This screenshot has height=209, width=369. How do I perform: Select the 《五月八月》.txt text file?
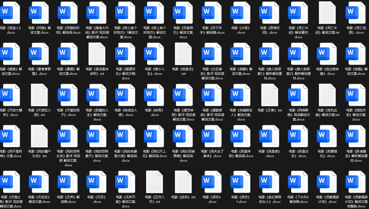coord(154,181)
